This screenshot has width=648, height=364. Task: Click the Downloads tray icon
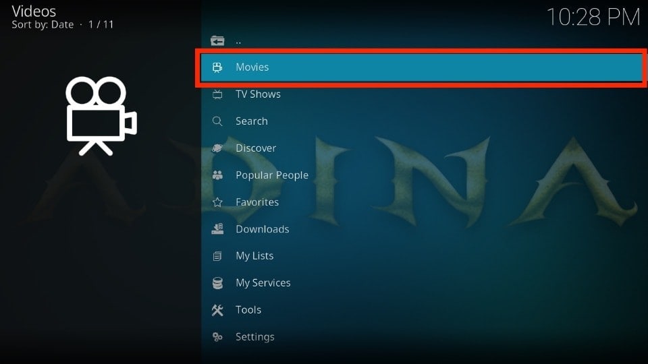coord(217,229)
